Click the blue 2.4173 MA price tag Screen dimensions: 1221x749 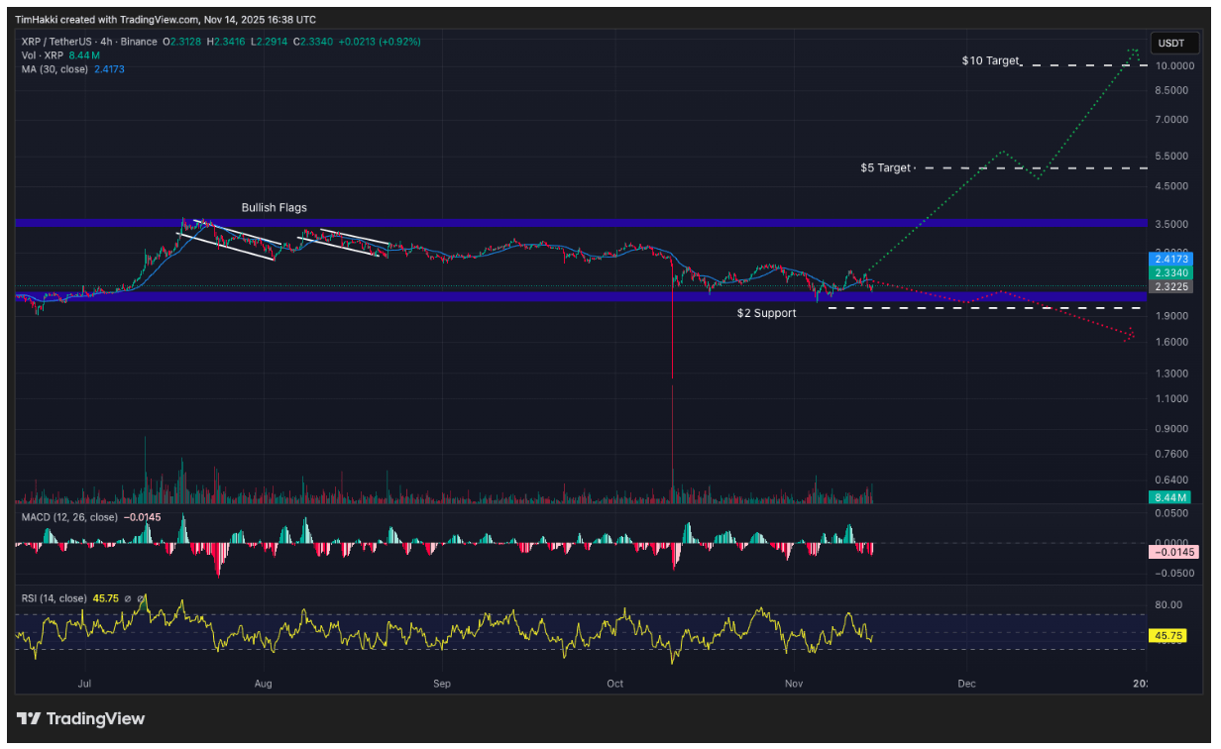point(1169,259)
